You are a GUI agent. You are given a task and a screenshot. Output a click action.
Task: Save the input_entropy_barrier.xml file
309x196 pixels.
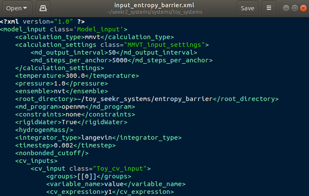247,8
